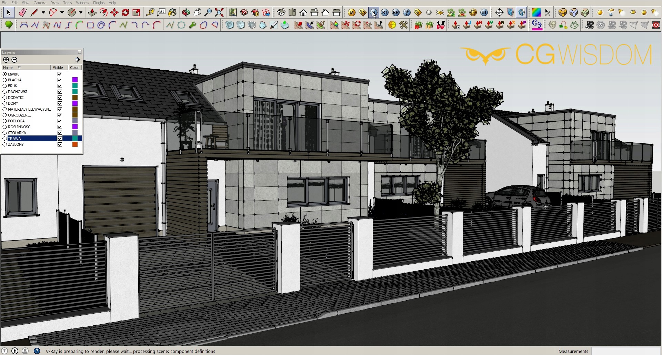Open the Line tool dropdown arrow
662x355 pixels.
pos(43,13)
